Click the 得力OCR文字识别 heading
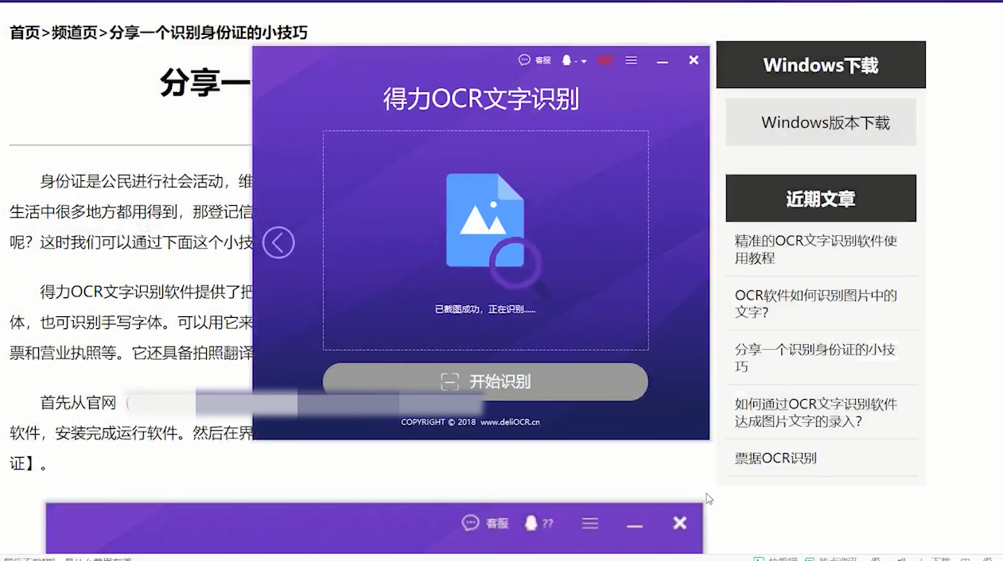Viewport: 1003px width, 561px height. click(481, 99)
